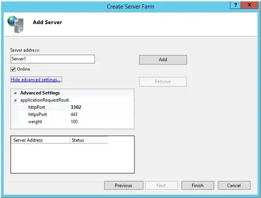This screenshot has width=261, height=198.
Task: Click the Create Server Farm title bar
Action: 130,7
